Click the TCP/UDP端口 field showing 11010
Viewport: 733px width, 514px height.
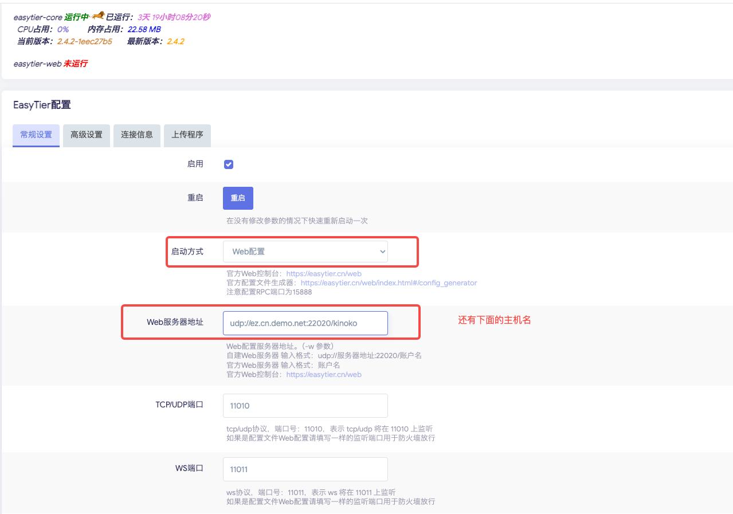pos(305,406)
